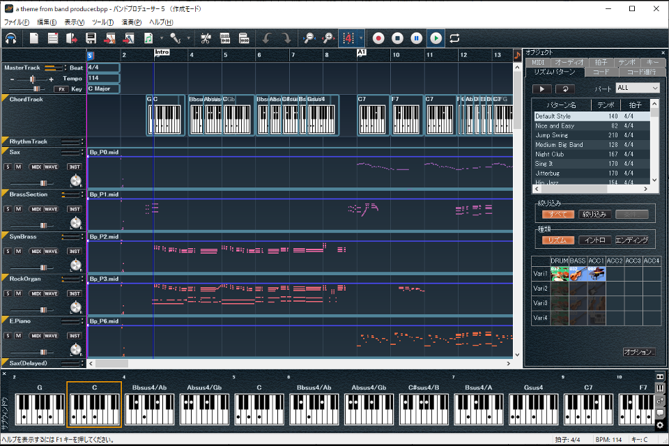This screenshot has height=446, width=669.
Task: Toggle the MasterTrack FX button
Action: [x=61, y=89]
